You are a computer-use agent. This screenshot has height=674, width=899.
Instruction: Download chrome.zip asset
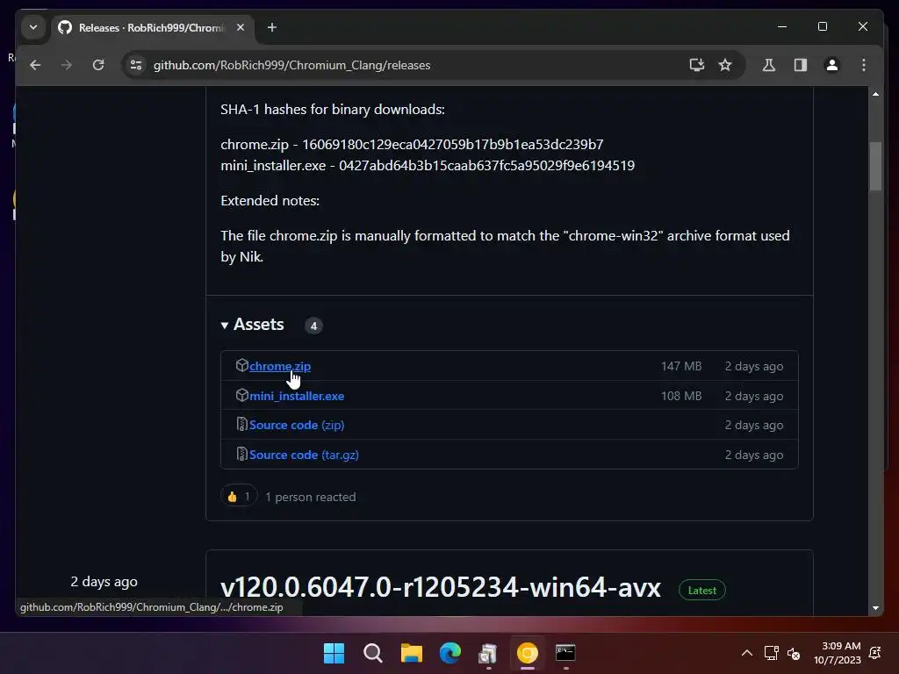tap(280, 366)
